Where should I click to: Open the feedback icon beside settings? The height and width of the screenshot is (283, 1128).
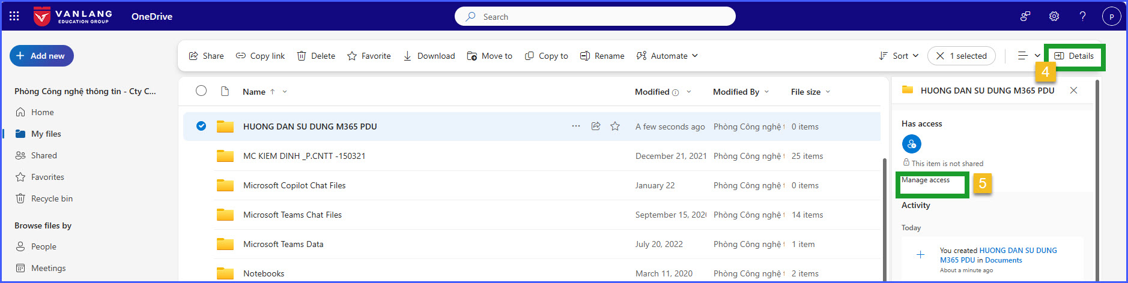(x=1025, y=16)
